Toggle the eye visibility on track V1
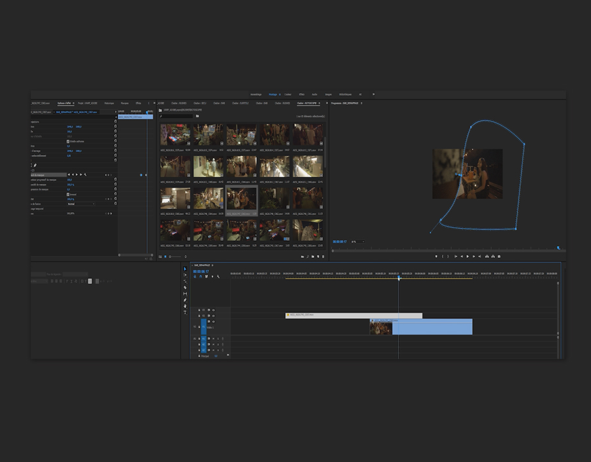Viewport: 591px width, 462px height. 213,322
